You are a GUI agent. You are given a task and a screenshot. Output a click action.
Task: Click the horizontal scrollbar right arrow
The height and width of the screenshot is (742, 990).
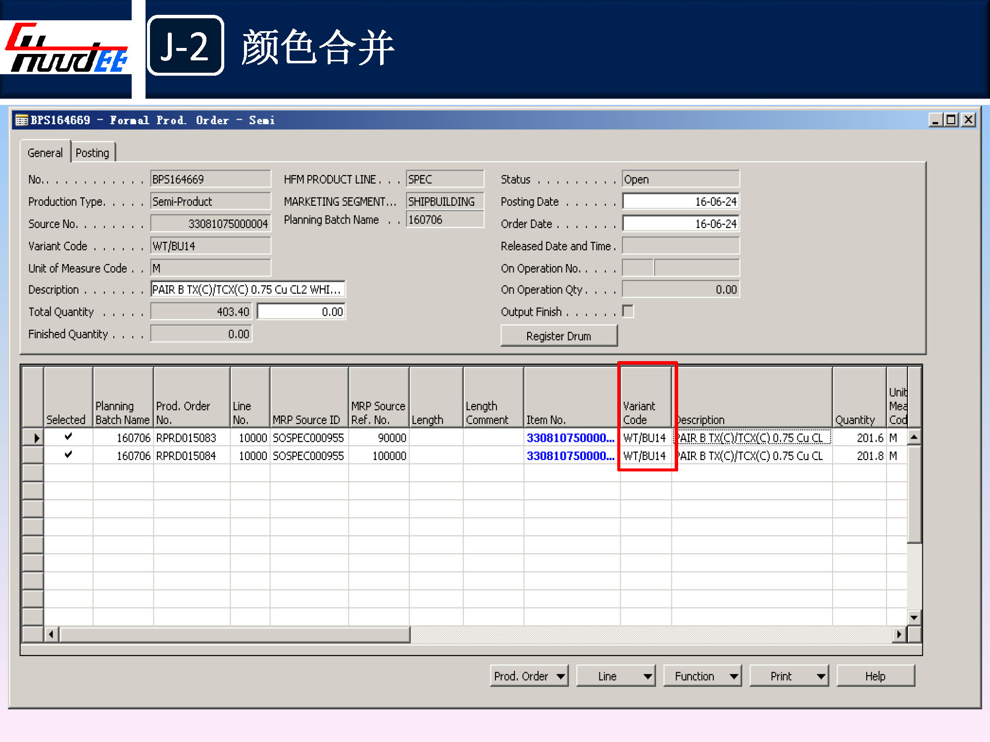click(x=899, y=634)
